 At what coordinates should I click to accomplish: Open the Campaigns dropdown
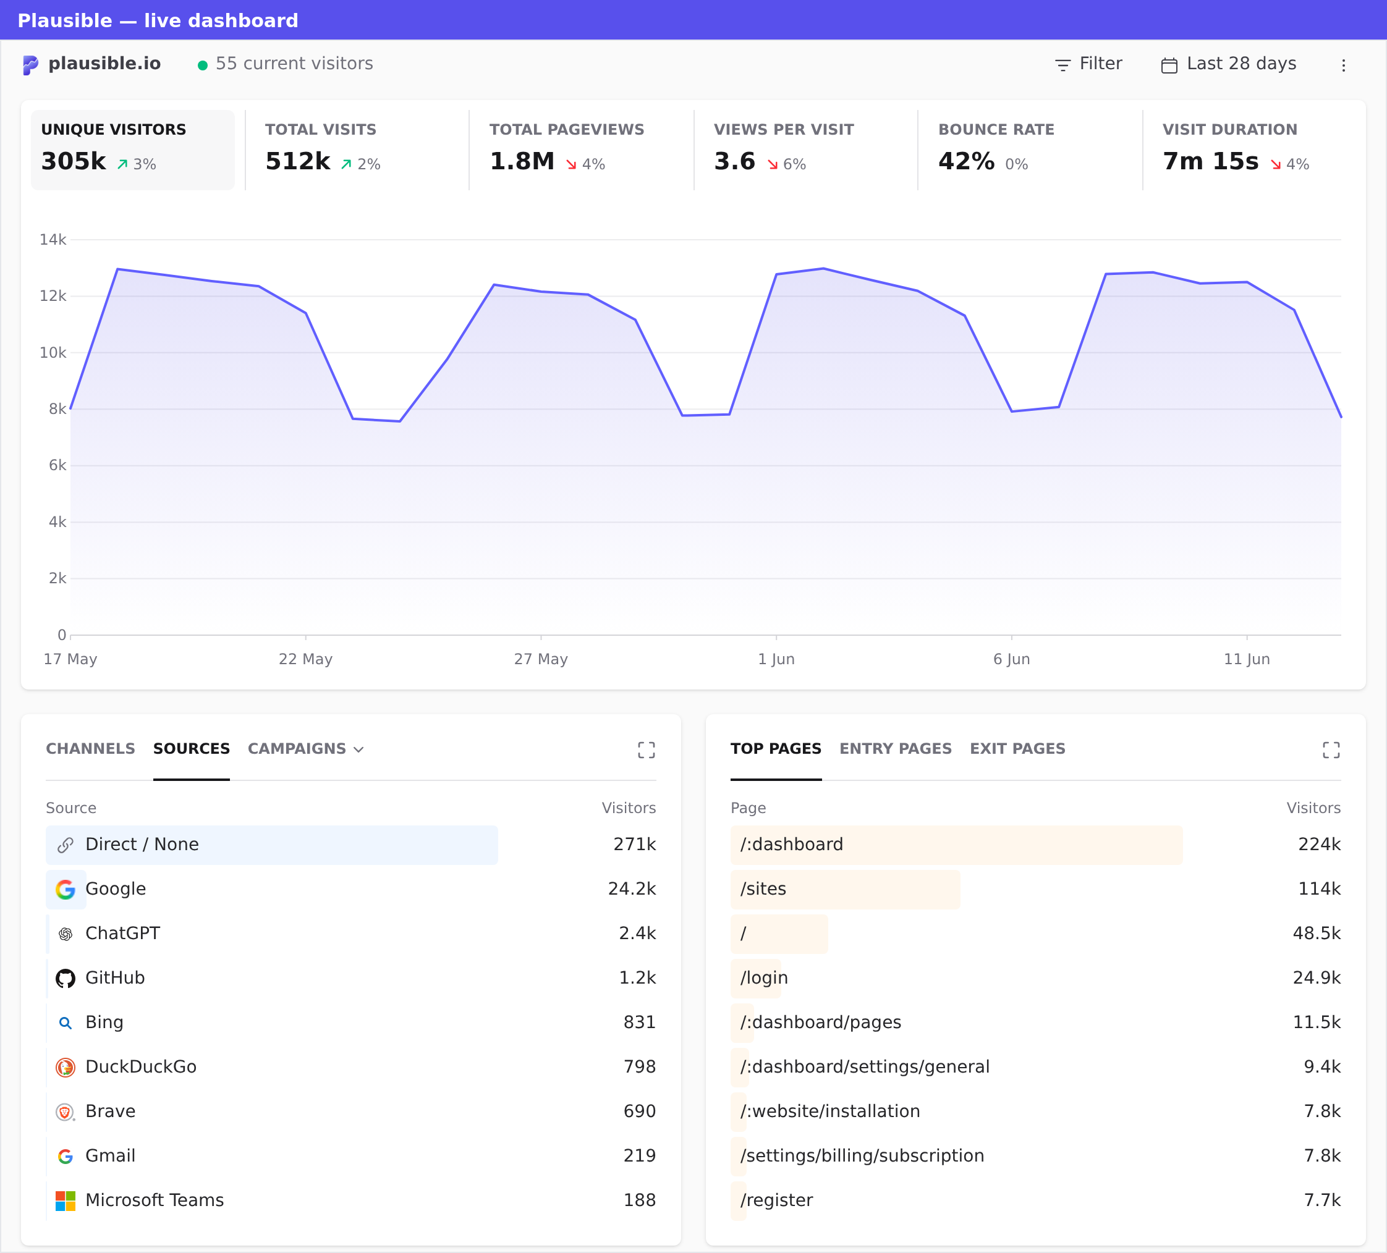(305, 748)
